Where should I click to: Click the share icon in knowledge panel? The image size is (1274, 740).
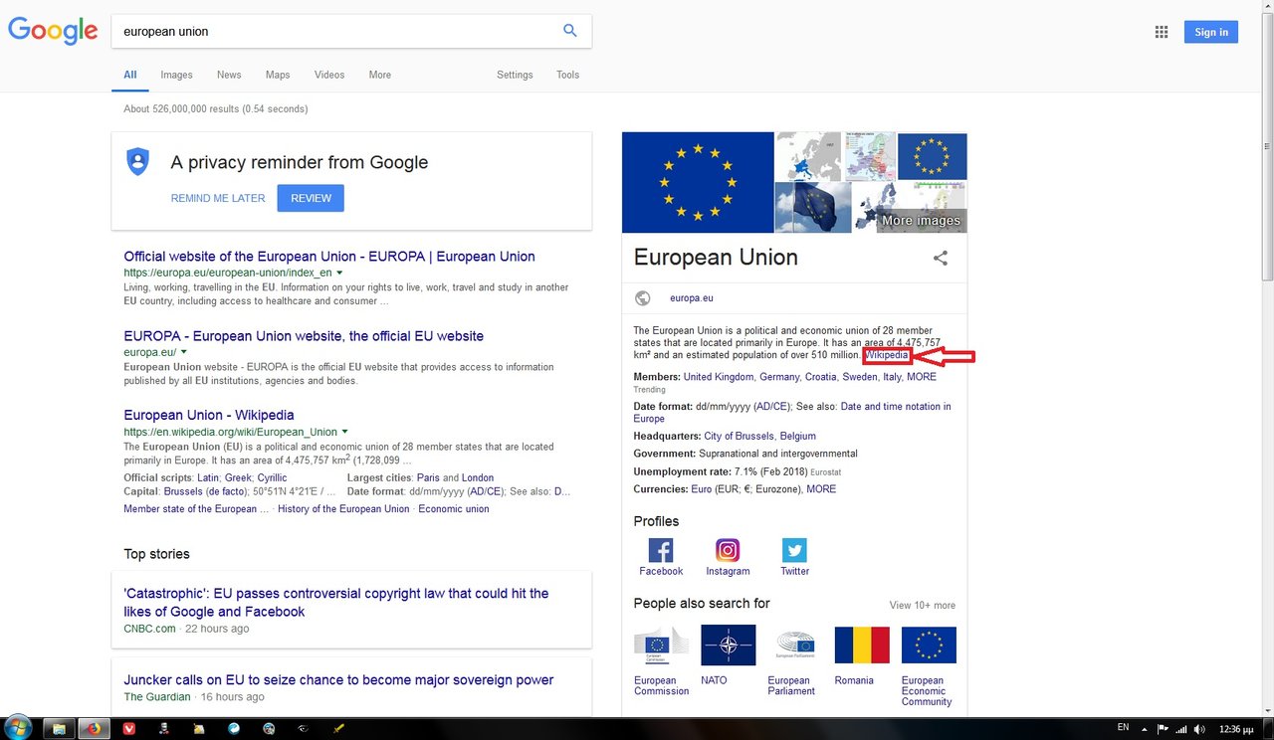click(x=940, y=258)
